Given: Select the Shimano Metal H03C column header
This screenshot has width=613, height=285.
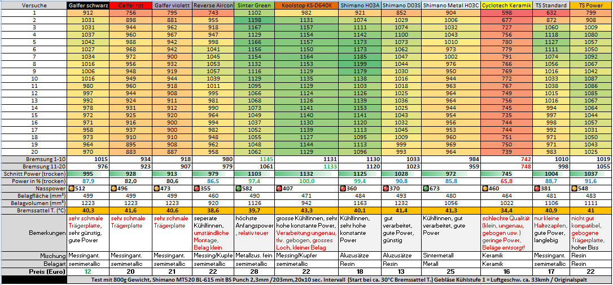Looking at the screenshot, I should (x=451, y=6).
